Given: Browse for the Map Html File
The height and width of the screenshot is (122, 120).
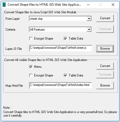Looking at the screenshot, I should [x=105, y=85].
